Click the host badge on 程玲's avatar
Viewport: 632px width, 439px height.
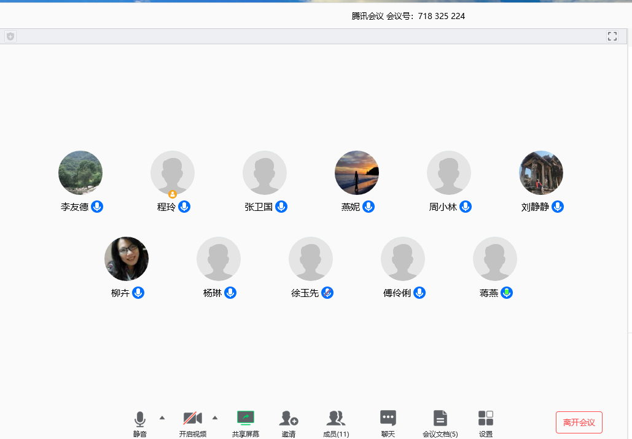[x=173, y=194]
